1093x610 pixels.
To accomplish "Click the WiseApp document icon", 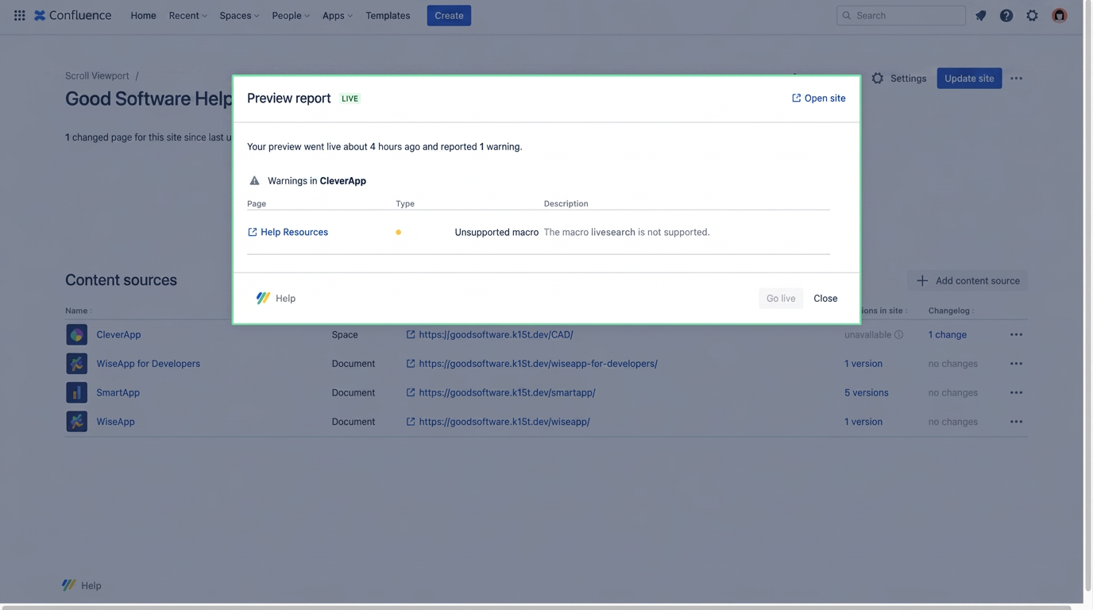I will tap(76, 421).
